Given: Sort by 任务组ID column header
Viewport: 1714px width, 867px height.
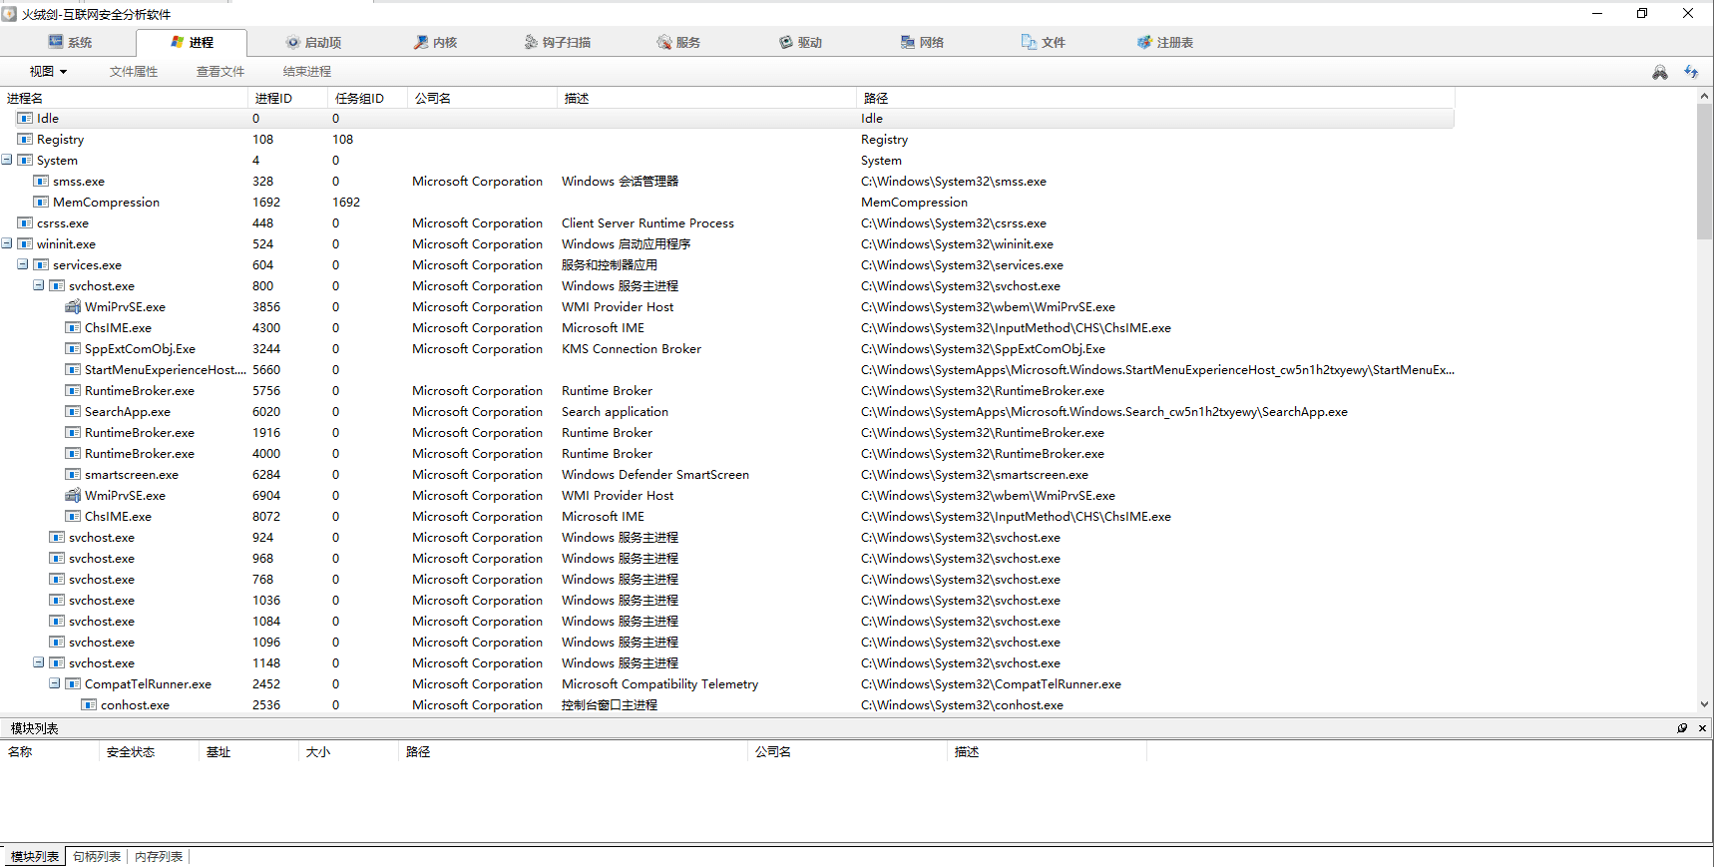Looking at the screenshot, I should (x=367, y=98).
